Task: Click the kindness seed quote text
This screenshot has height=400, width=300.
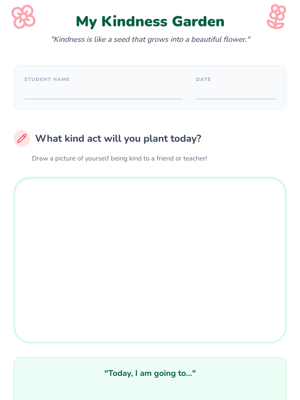Action: [150, 39]
